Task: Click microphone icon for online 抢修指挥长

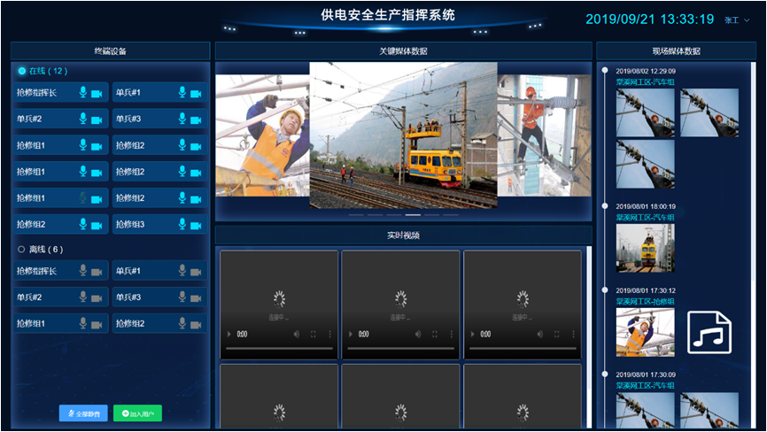Action: [x=82, y=92]
